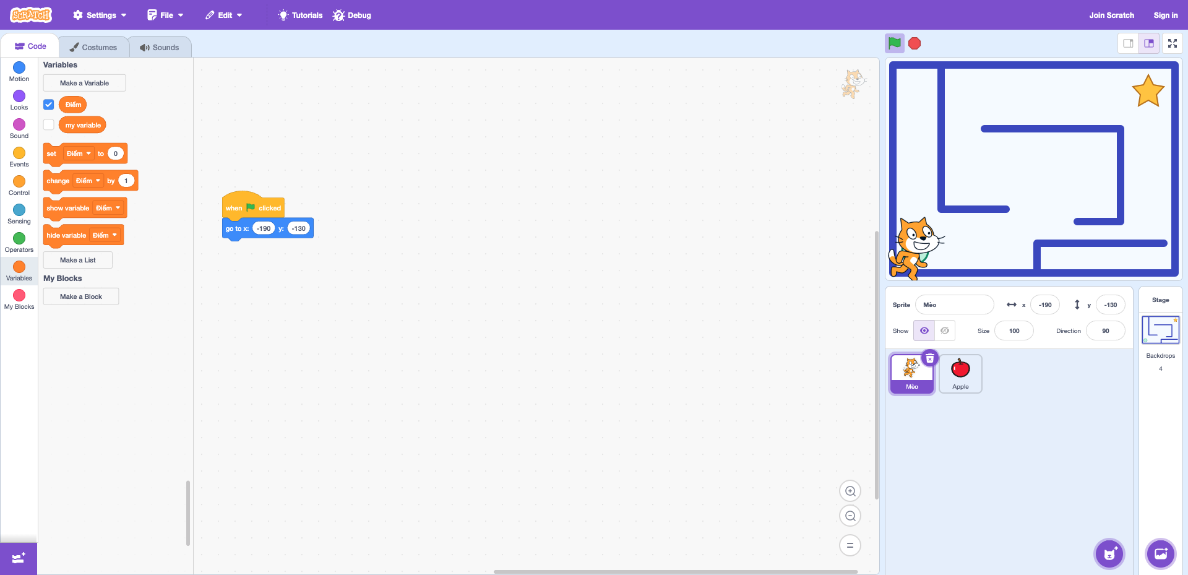The image size is (1188, 575).
Task: Enter full screen stage mode
Action: pyautogui.click(x=1173, y=43)
